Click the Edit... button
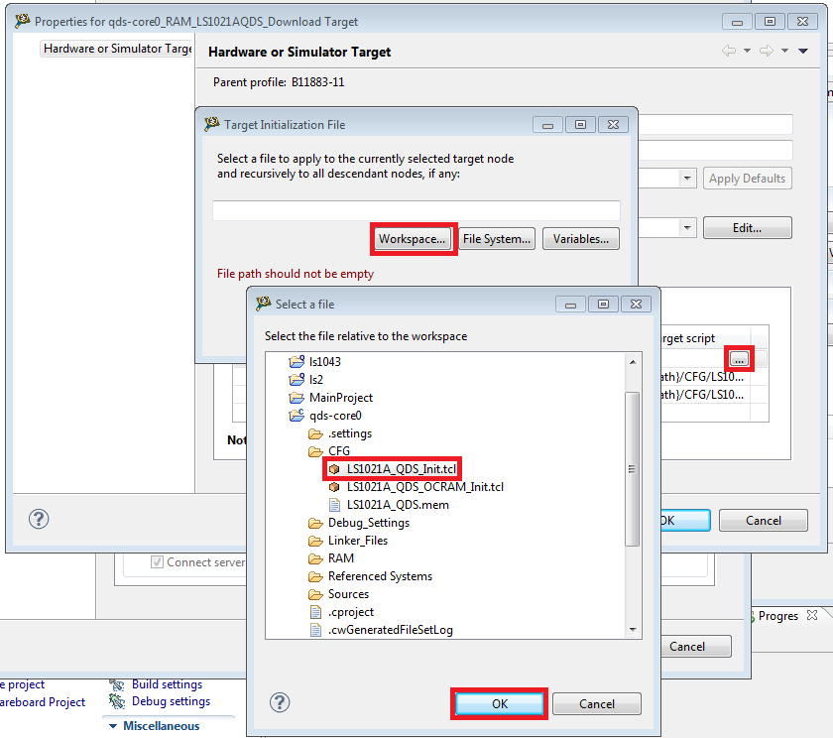The height and width of the screenshot is (738, 833). point(747,228)
